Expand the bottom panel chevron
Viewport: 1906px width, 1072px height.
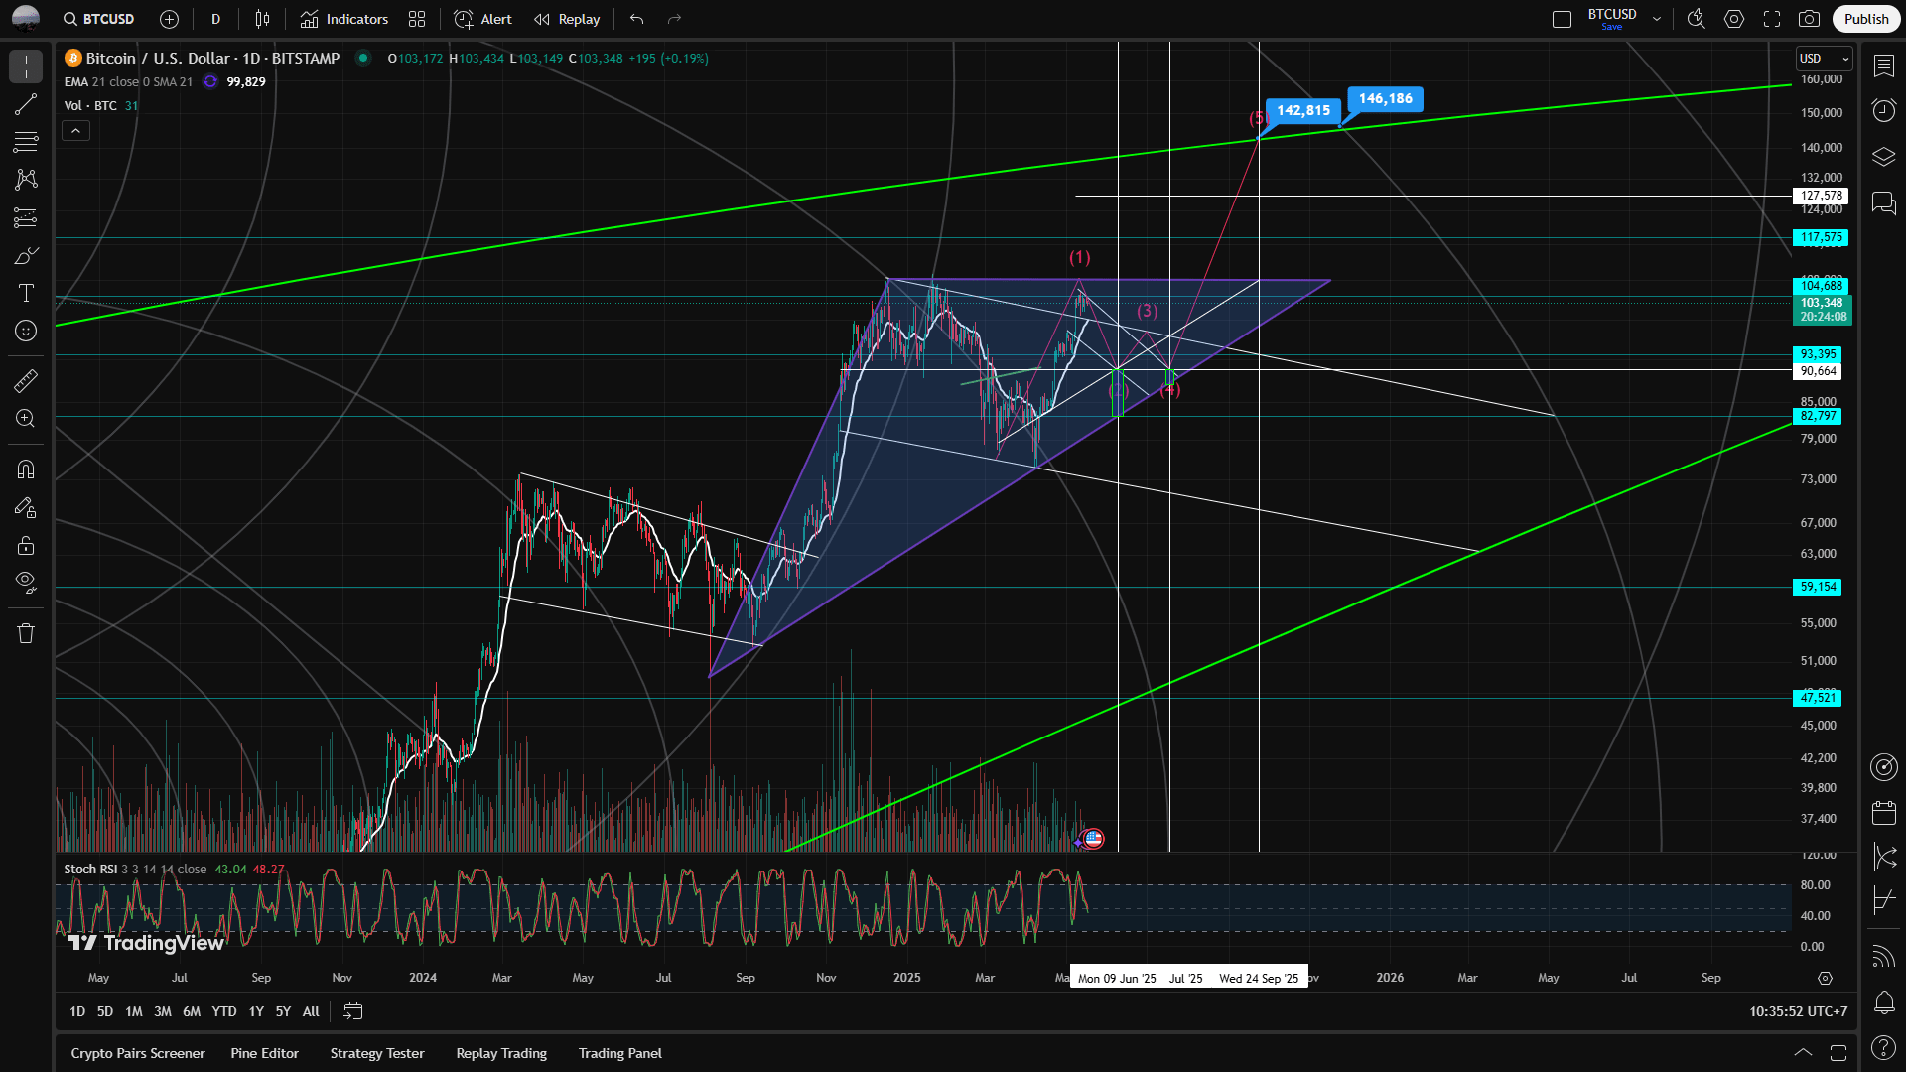tap(1803, 1052)
